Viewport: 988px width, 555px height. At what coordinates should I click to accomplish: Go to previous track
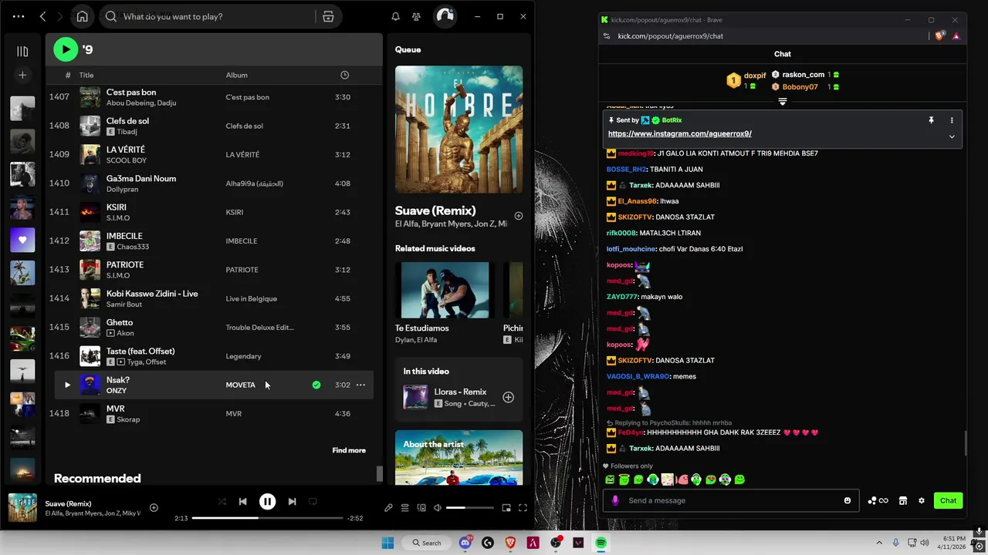coord(242,502)
